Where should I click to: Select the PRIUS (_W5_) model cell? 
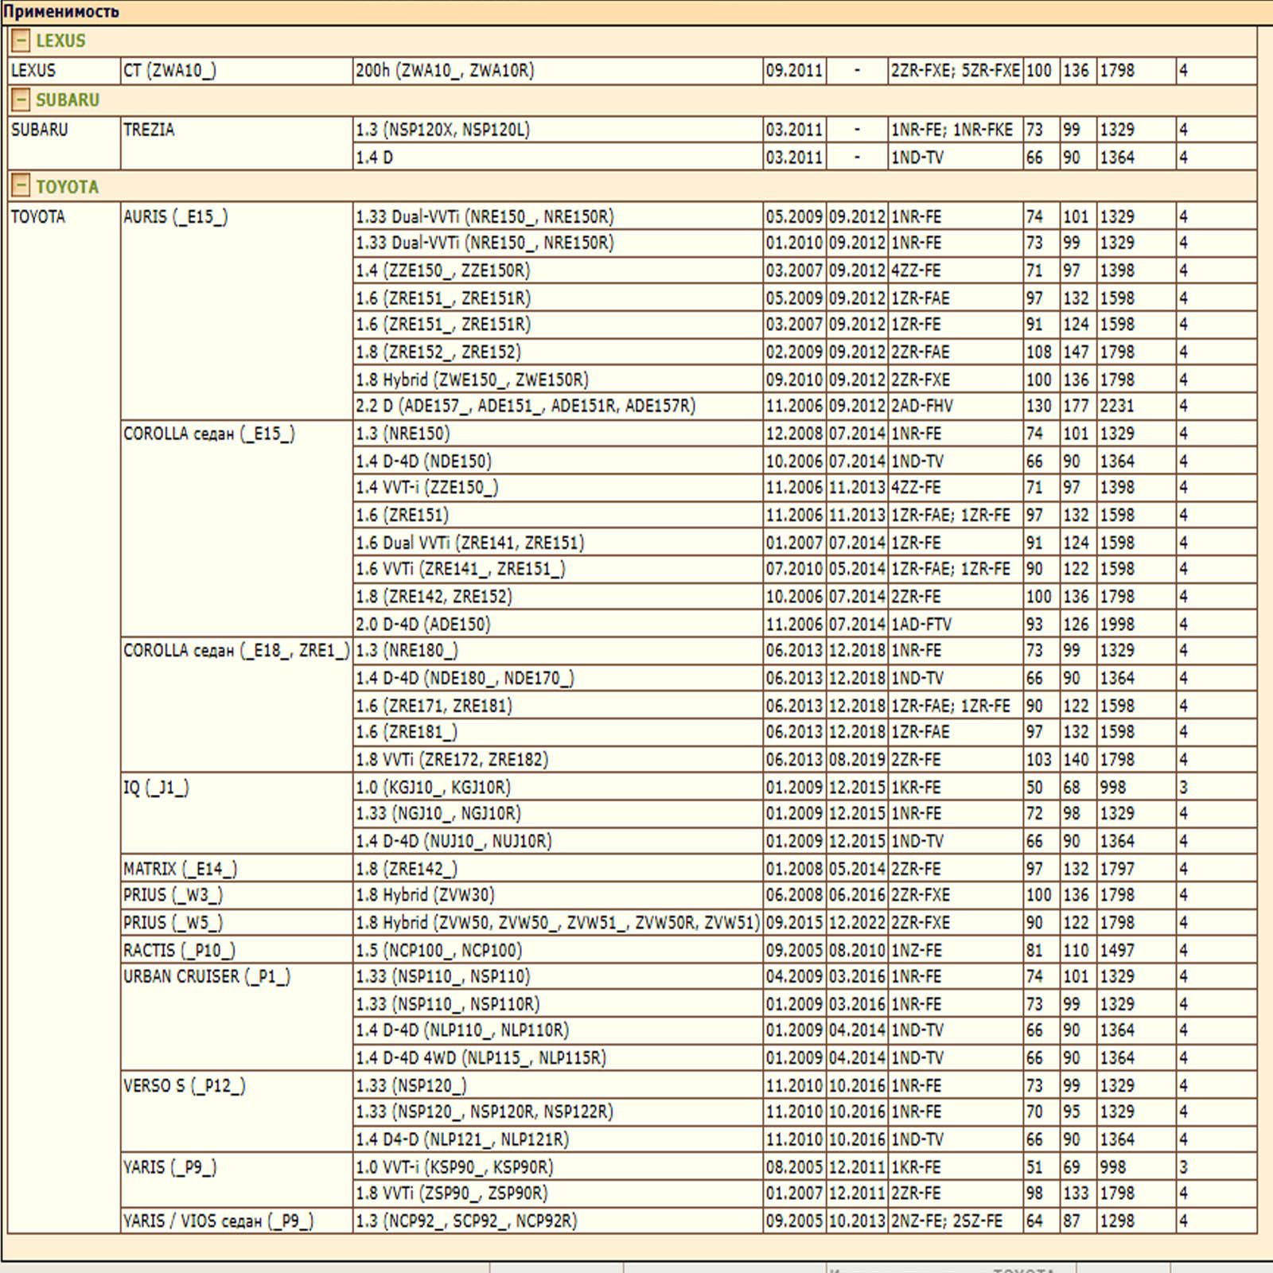(x=173, y=923)
